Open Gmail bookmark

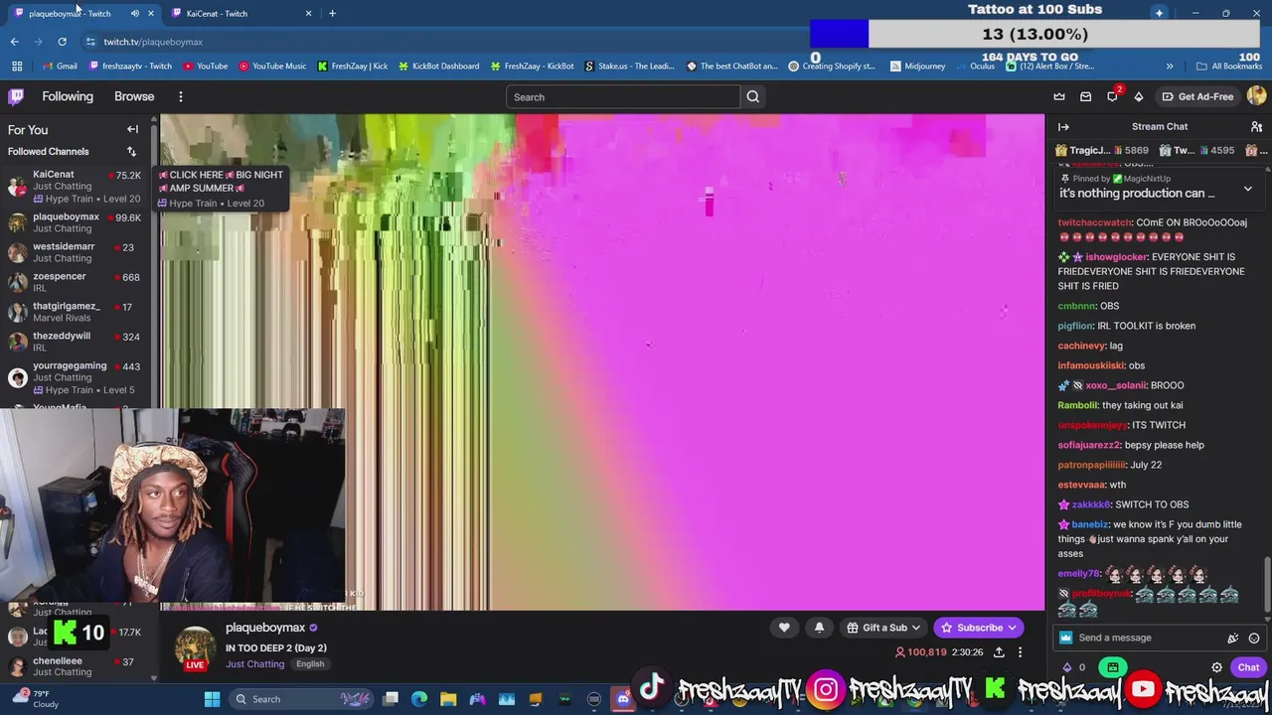click(60, 66)
